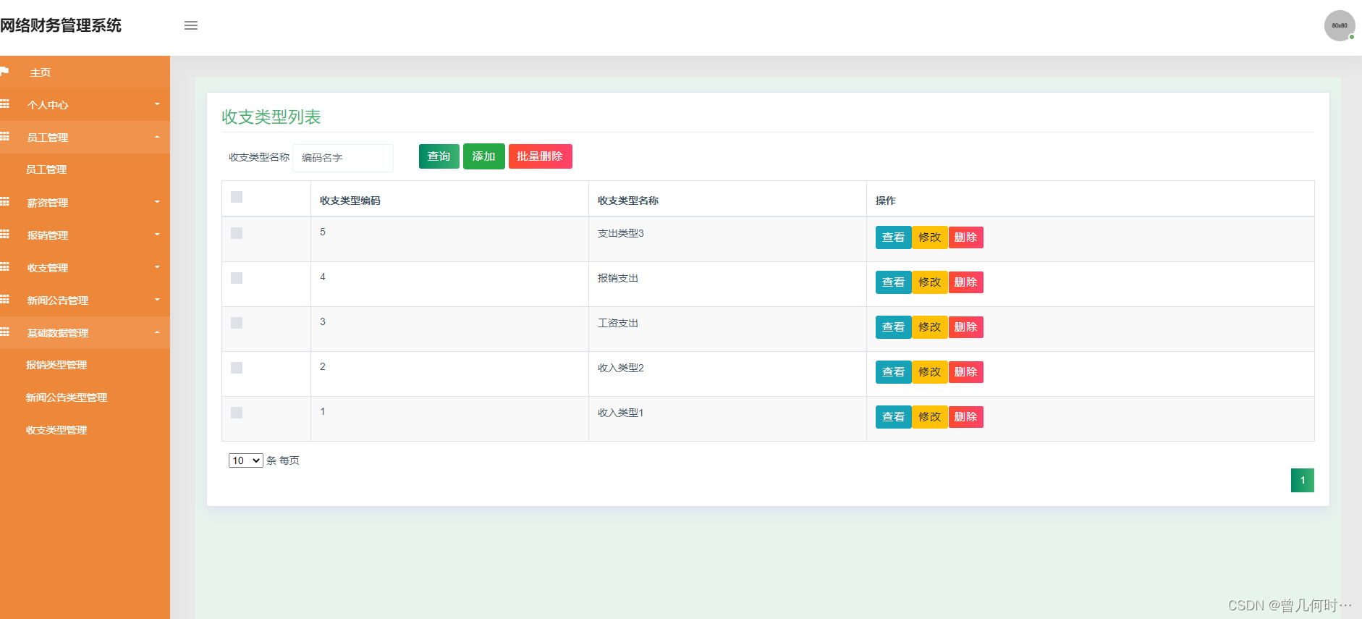View 收入类型1 row with 查看
The height and width of the screenshot is (619, 1362).
(x=893, y=417)
